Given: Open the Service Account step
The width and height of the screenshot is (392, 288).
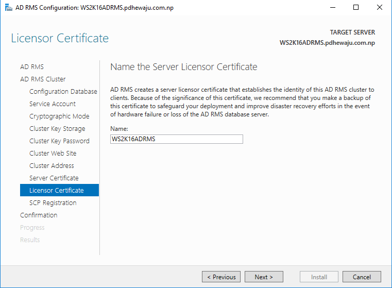Looking at the screenshot, I should point(52,104).
